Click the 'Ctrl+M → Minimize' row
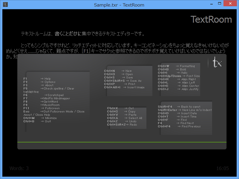The width and height of the screenshot is (239, 179). click(x=40, y=118)
